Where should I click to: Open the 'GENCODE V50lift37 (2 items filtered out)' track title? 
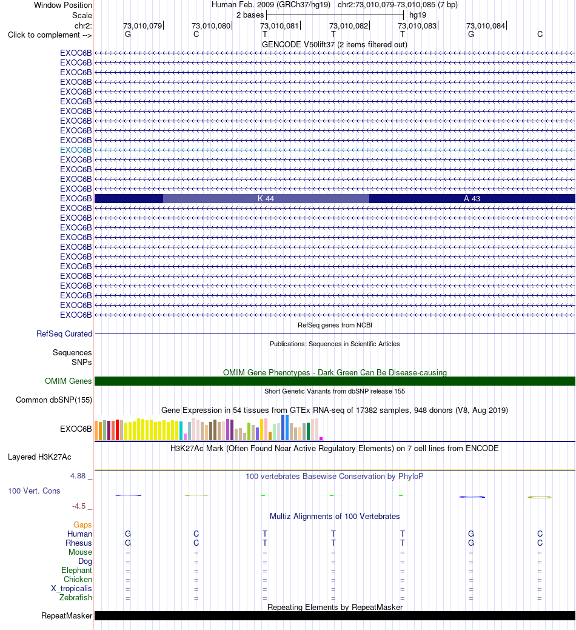click(335, 45)
